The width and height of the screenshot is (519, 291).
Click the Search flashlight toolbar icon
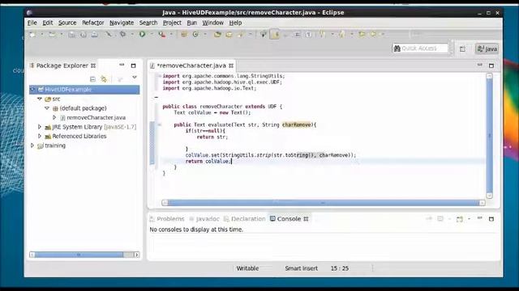click(x=241, y=34)
